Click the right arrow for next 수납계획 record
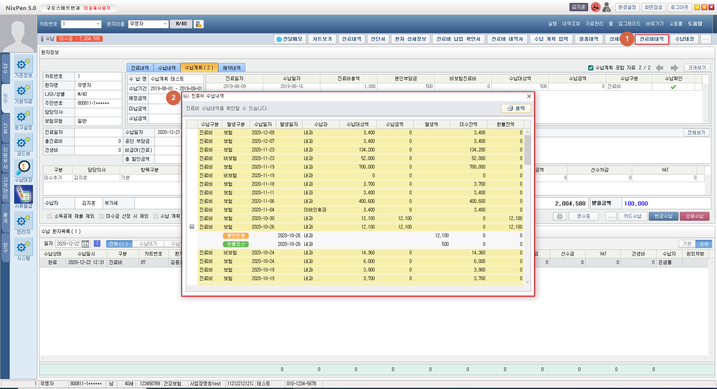 [x=674, y=68]
